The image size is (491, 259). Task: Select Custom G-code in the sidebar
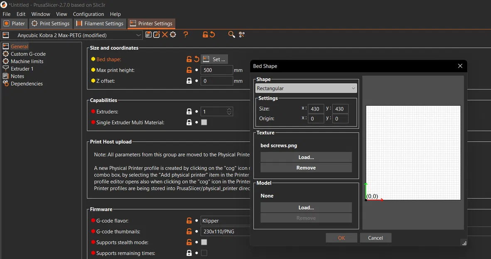pos(28,54)
